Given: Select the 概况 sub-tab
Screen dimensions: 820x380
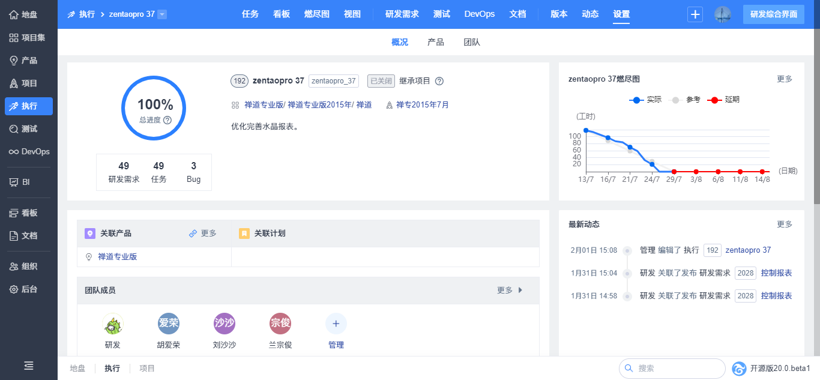Looking at the screenshot, I should coord(400,42).
